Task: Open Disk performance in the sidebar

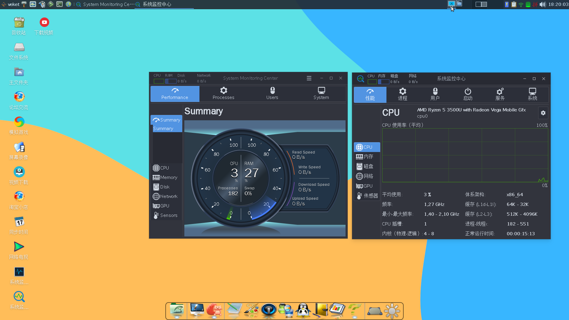Action: pos(165,187)
